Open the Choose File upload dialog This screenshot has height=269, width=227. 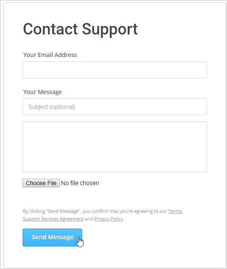click(41, 183)
